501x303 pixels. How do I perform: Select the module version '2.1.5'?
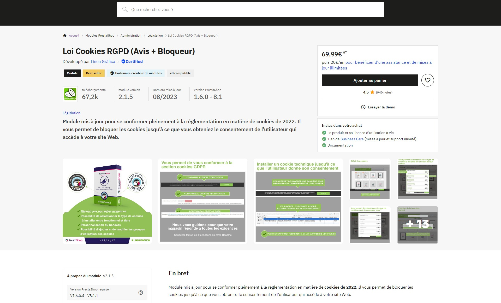126,97
